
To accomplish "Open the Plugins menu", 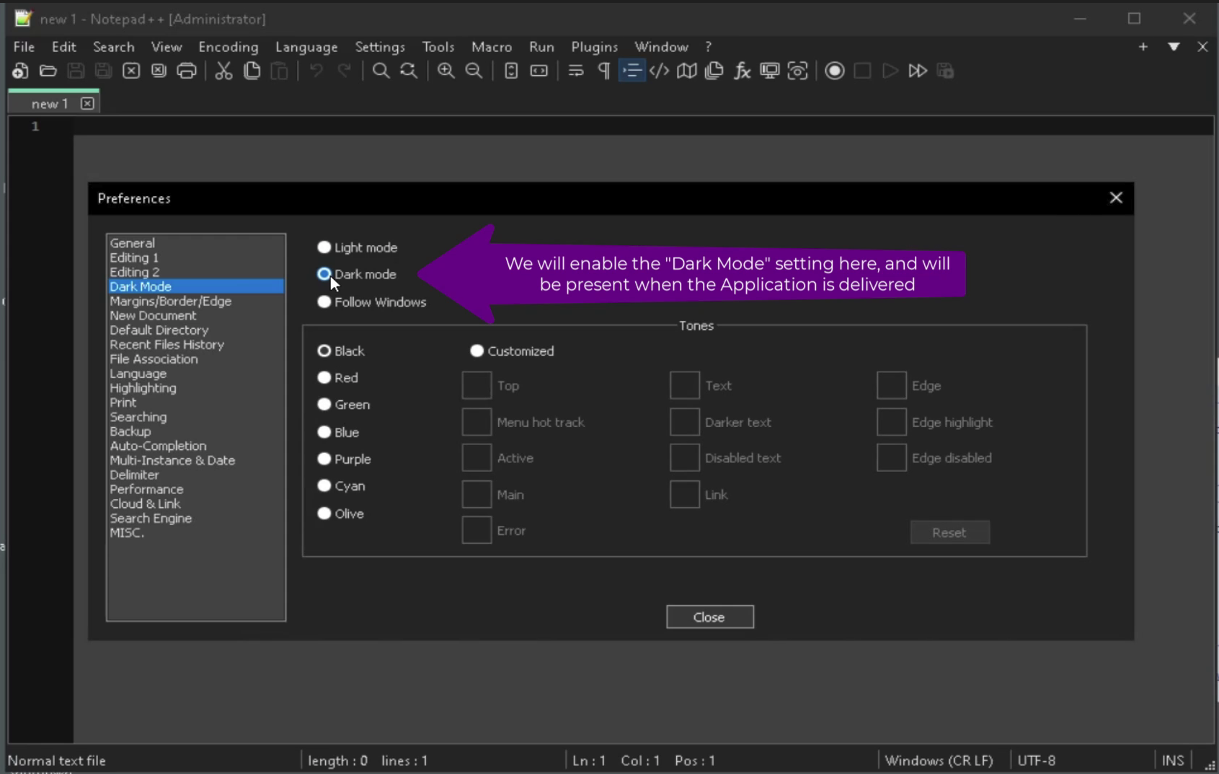I will click(594, 46).
